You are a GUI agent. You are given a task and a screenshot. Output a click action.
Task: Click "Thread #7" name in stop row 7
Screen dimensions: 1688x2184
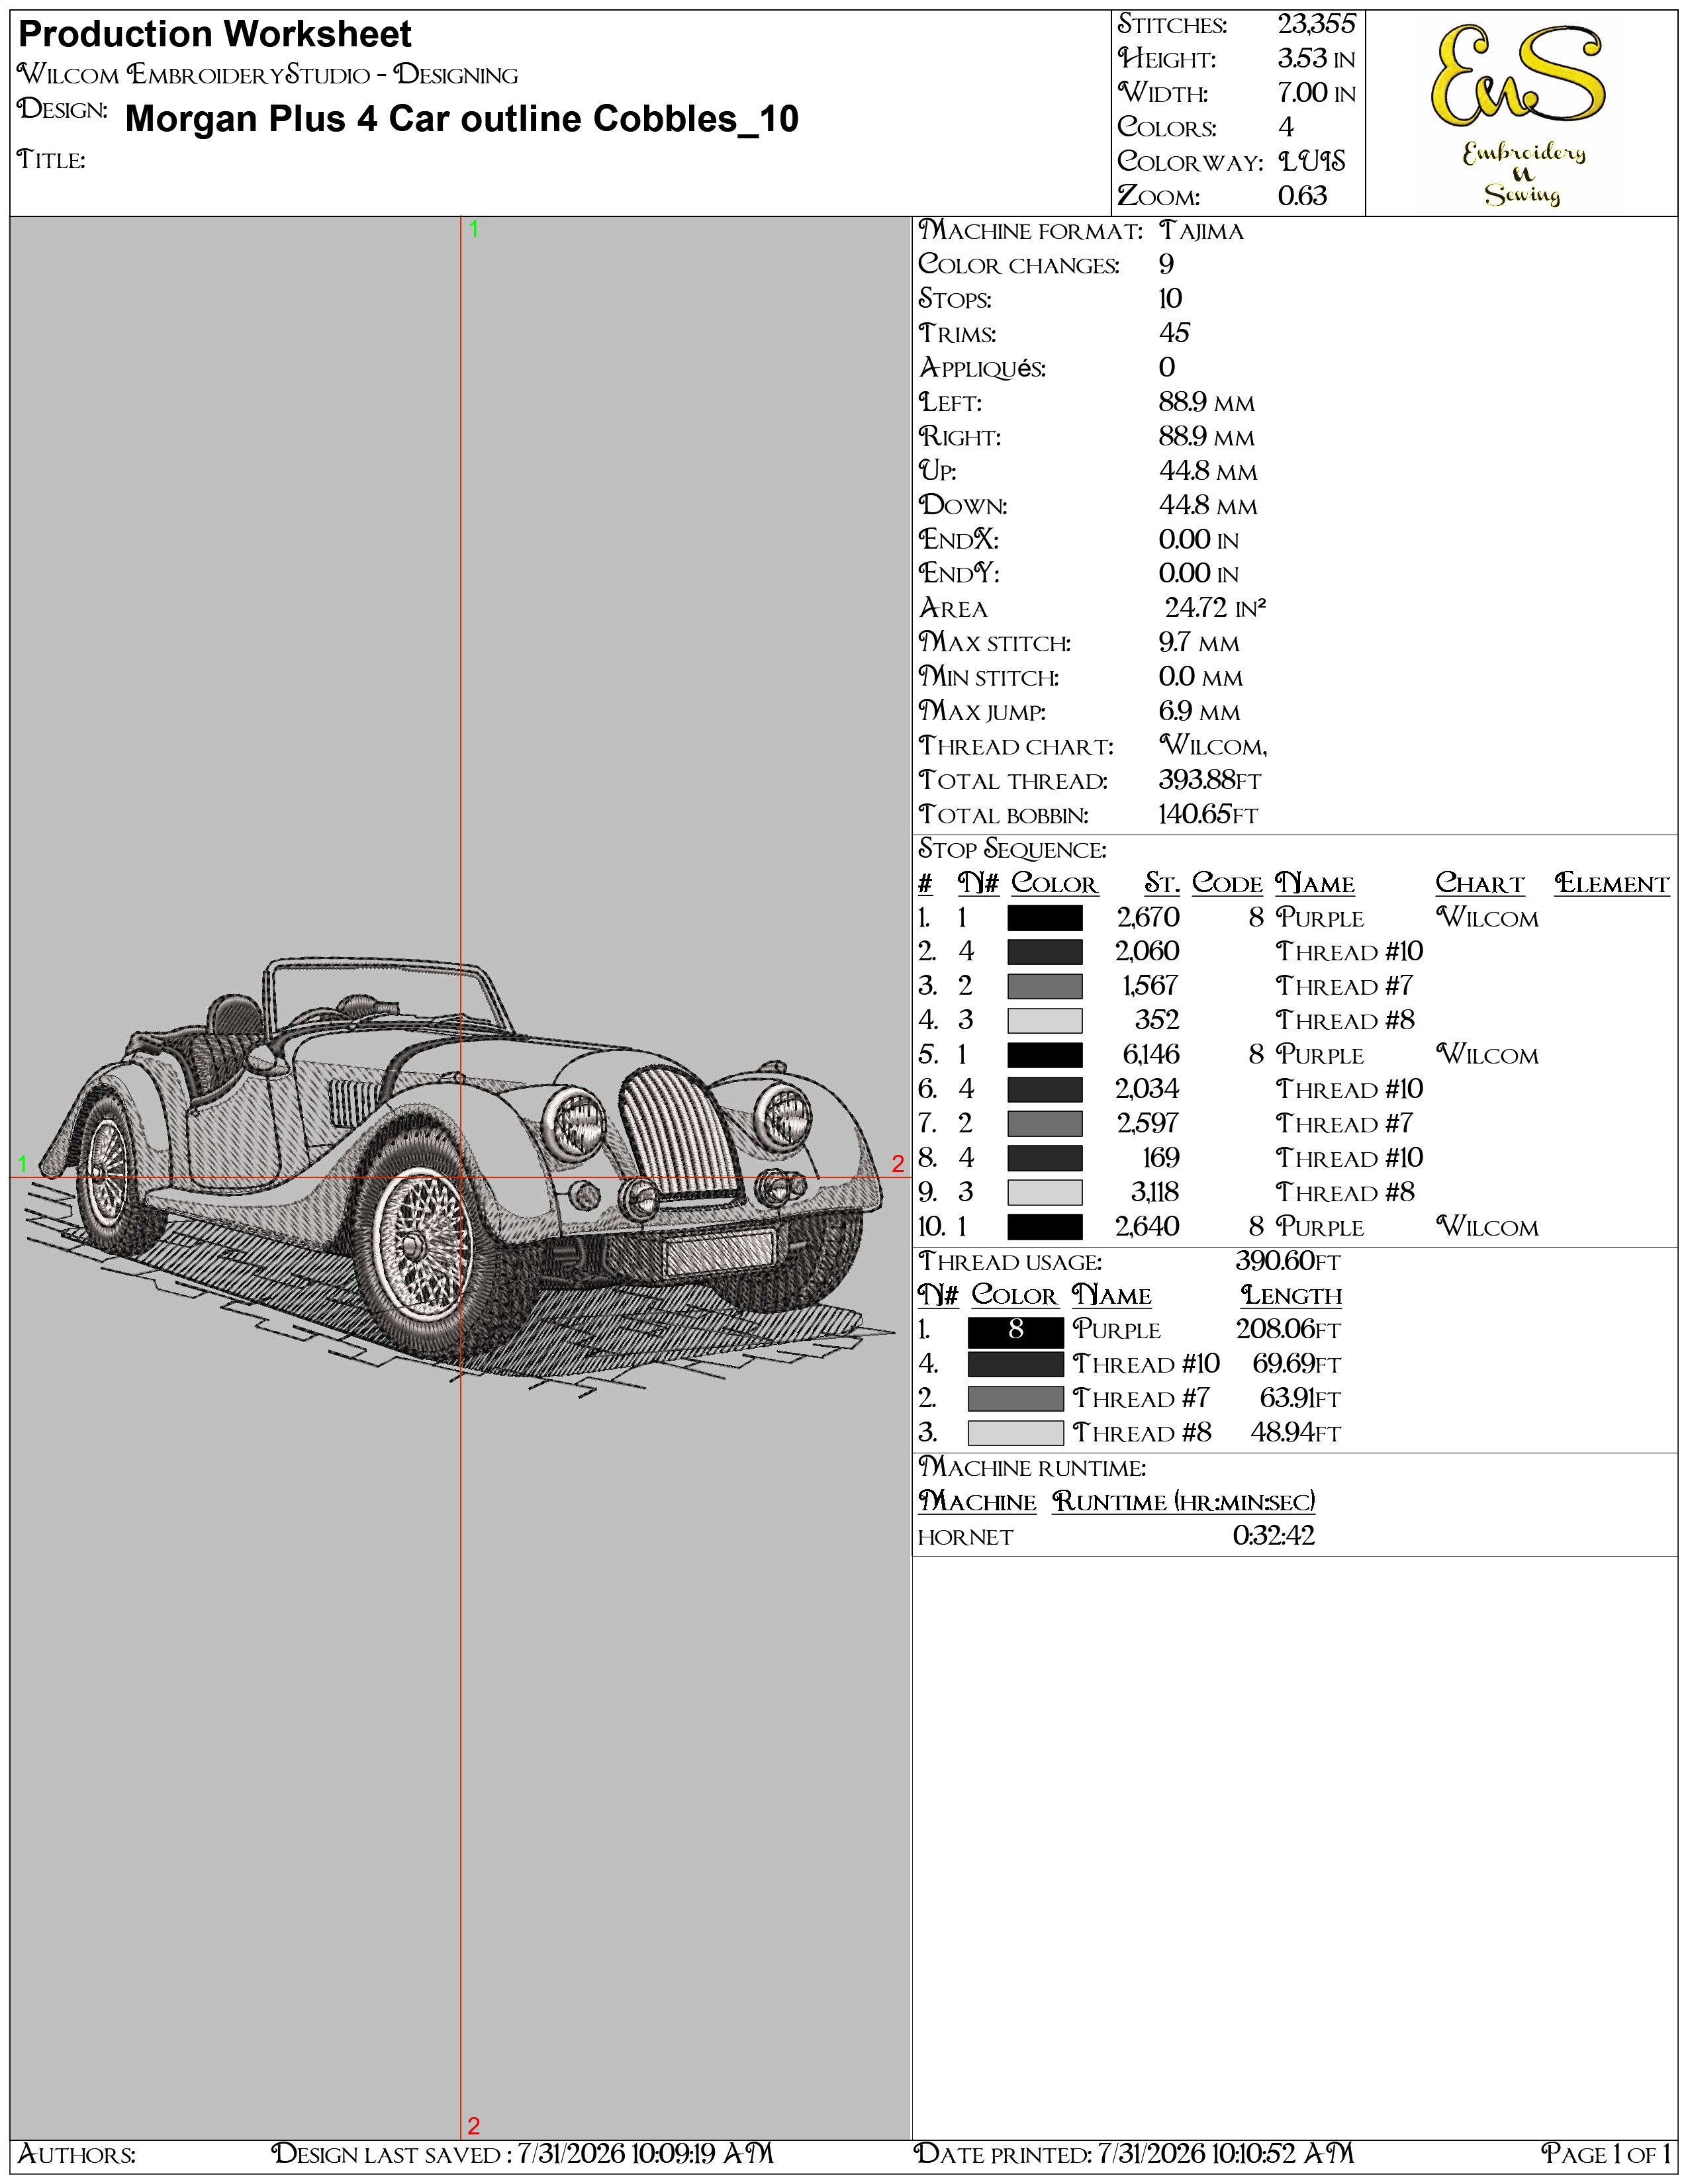1345,1124
